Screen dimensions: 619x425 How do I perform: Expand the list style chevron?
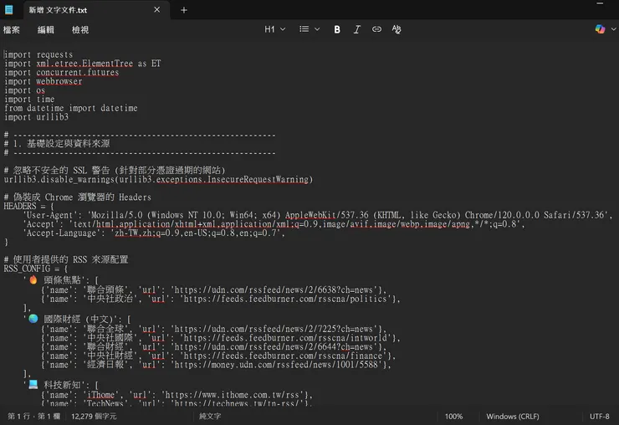(317, 29)
